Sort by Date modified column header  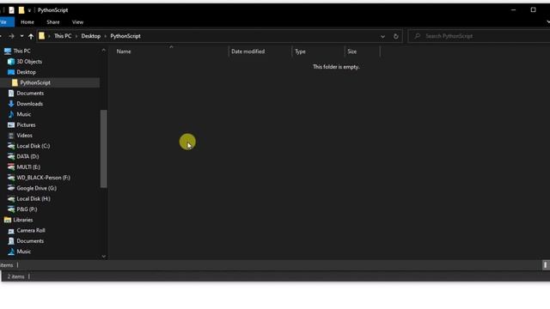[x=260, y=51]
